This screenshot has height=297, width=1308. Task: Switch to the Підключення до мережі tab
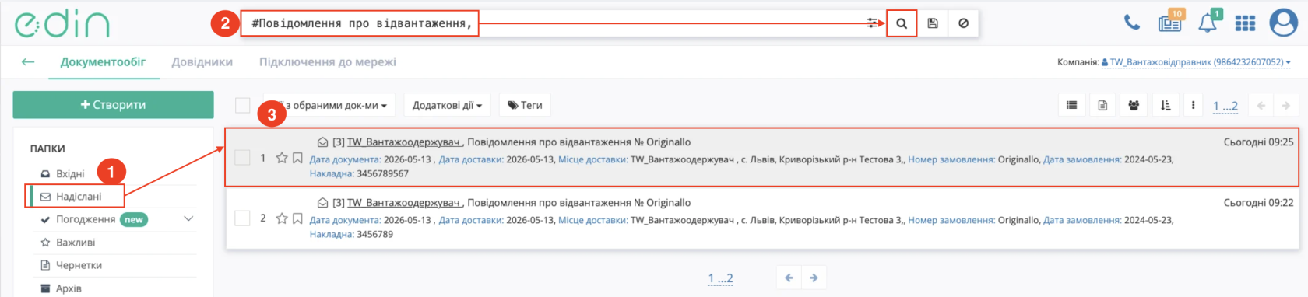point(328,61)
